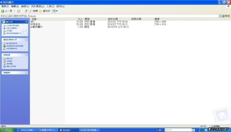Open the Search (搜尋) toolbar button
The image size is (231, 132).
pyautogui.click(x=34, y=11)
